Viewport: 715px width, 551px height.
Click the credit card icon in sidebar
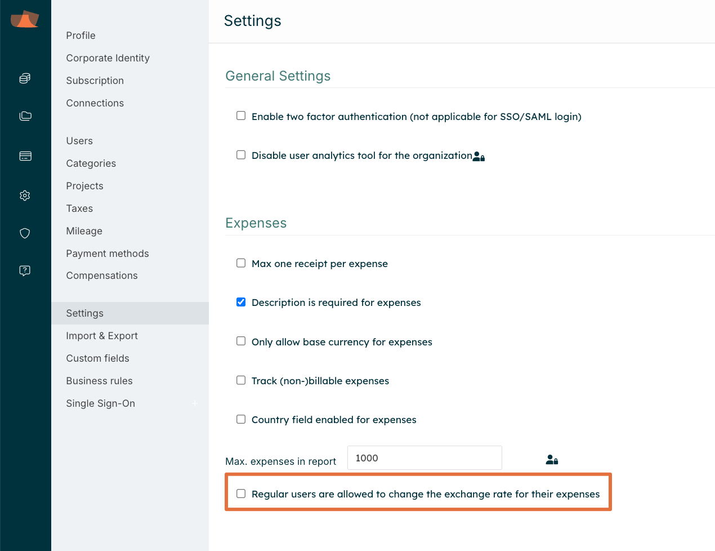click(x=25, y=156)
